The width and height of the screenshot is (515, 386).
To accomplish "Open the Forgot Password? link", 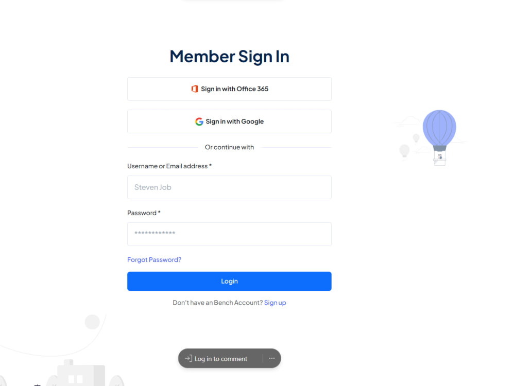I will 154,259.
